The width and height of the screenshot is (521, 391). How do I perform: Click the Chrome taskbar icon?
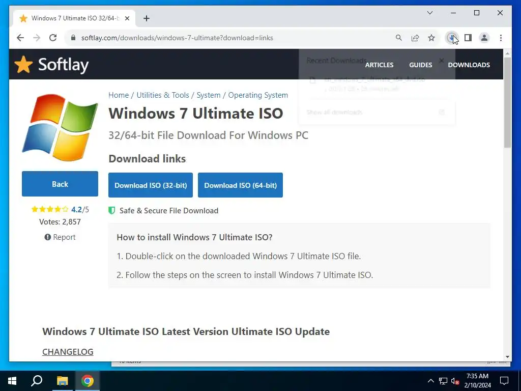point(88,381)
